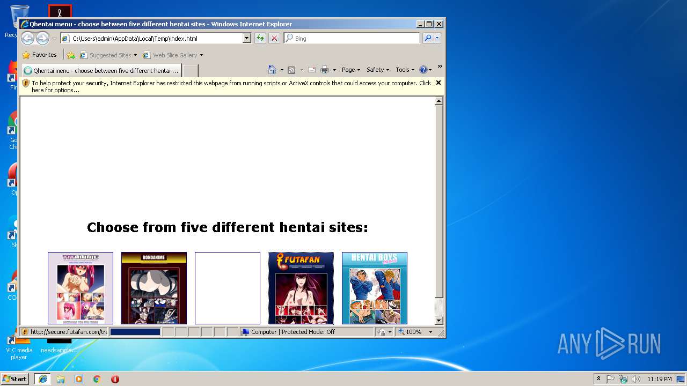Click the vertical scrollbar thumb

coord(439,202)
